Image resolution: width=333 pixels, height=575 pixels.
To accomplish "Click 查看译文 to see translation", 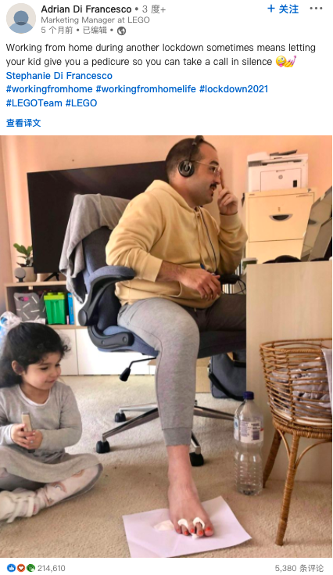I will click(x=23, y=123).
